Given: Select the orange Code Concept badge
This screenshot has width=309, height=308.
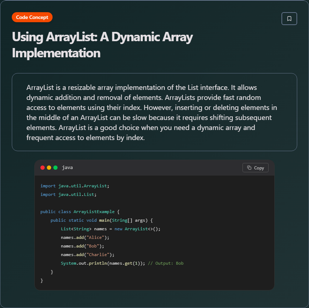Looking at the screenshot, I should click(x=32, y=17).
